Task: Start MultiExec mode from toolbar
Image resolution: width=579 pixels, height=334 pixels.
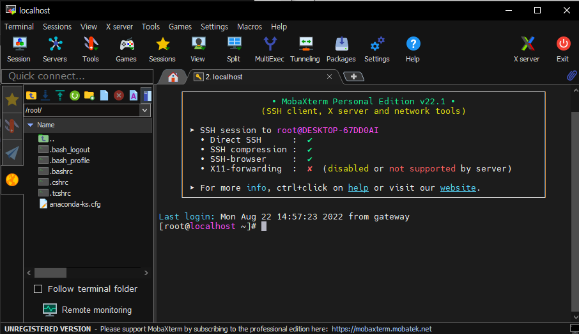Action: point(270,49)
